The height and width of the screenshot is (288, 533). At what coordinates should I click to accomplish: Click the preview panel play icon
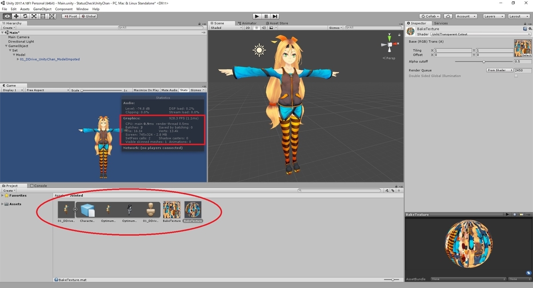coord(507,214)
